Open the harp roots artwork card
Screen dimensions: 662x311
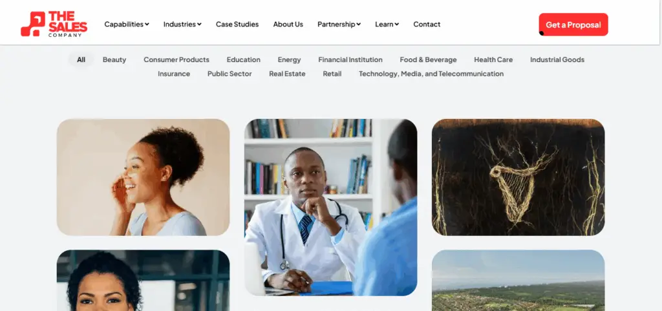(518, 177)
